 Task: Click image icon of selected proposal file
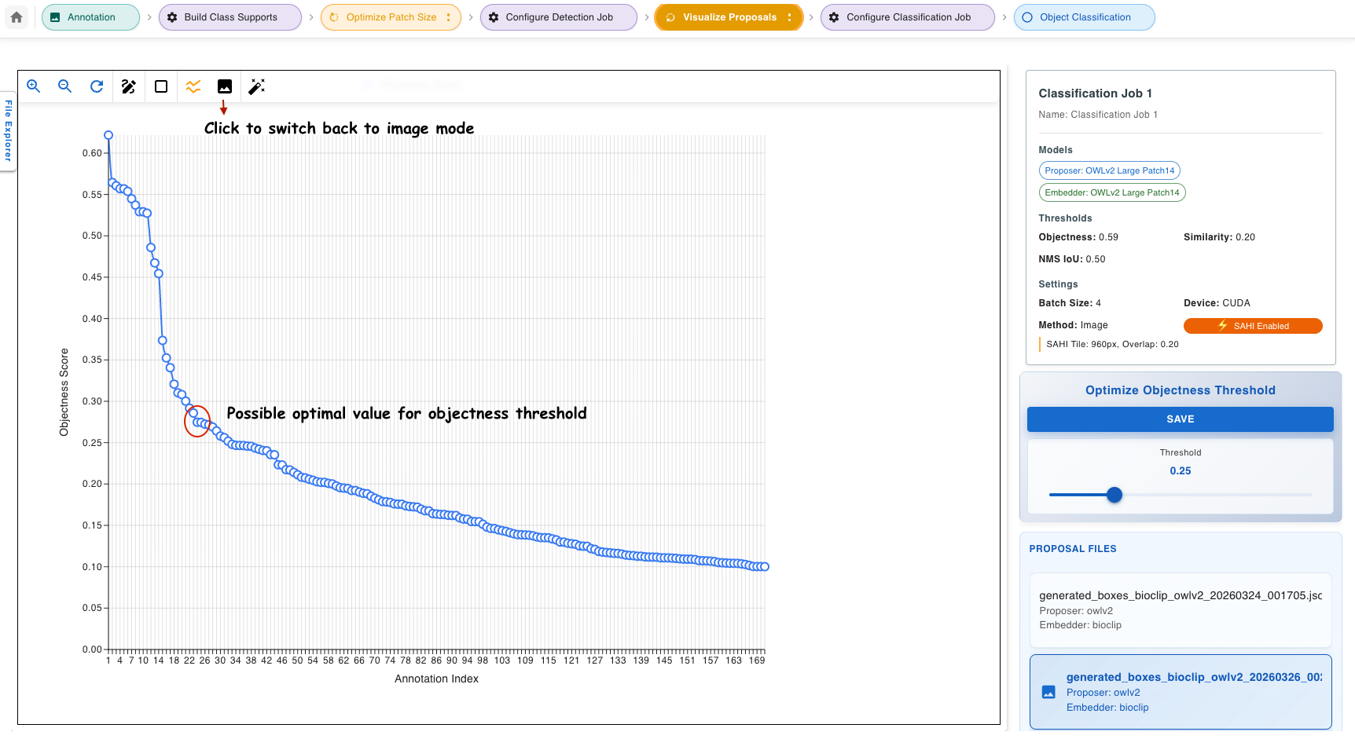[x=1048, y=692]
